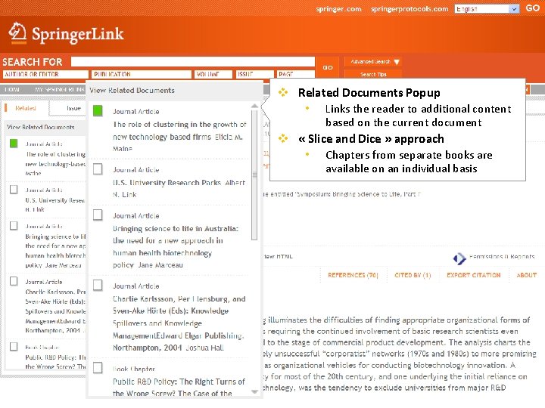545x408 pixels.
Task: Click the popup scrollbar thumb
Action: [254, 175]
